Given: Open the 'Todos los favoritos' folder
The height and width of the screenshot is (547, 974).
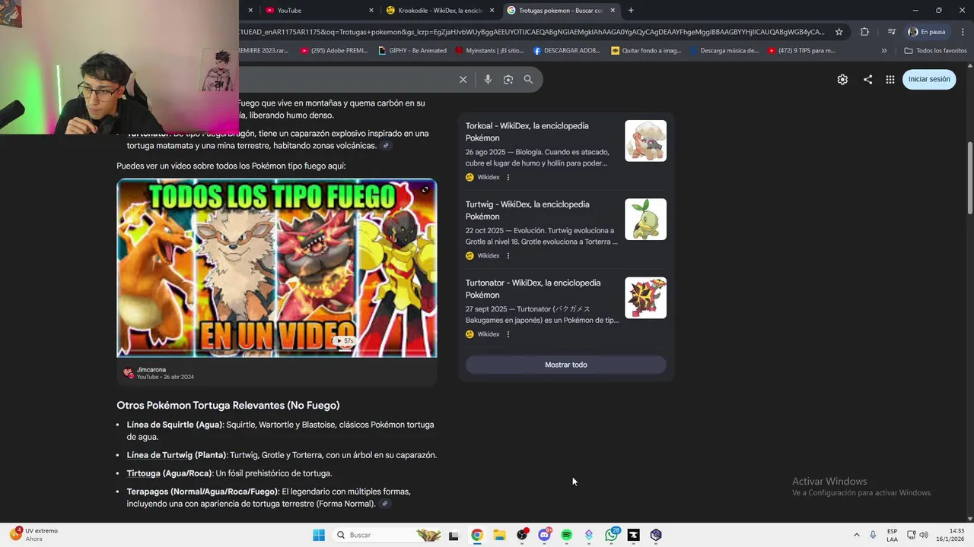Looking at the screenshot, I should point(935,51).
